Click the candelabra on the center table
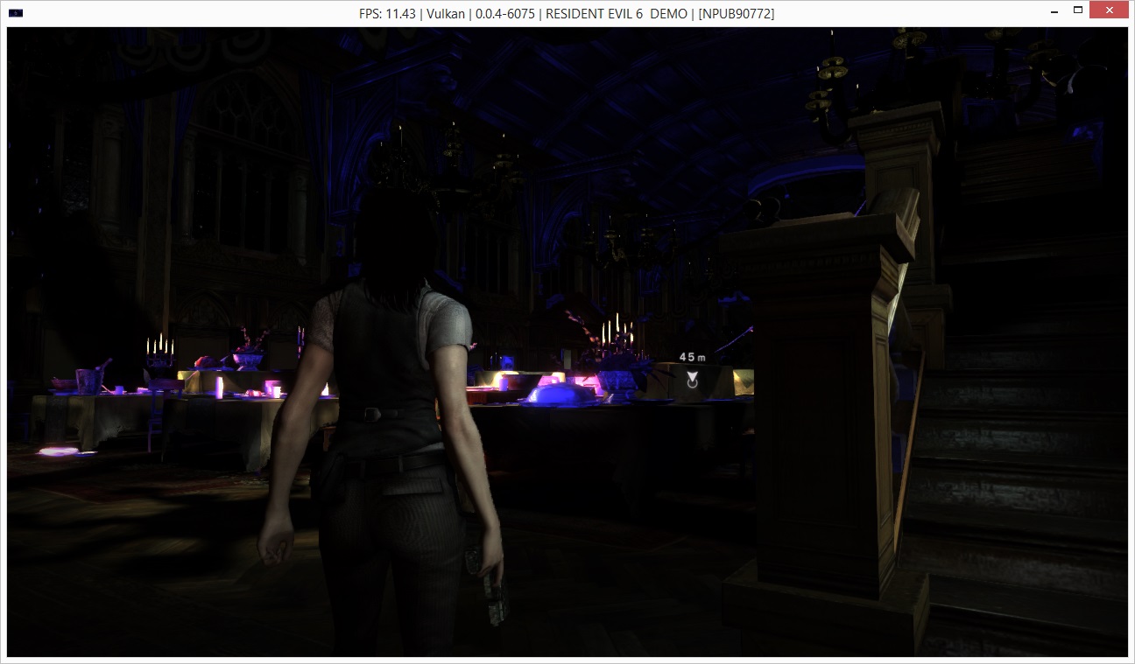 [x=616, y=337]
